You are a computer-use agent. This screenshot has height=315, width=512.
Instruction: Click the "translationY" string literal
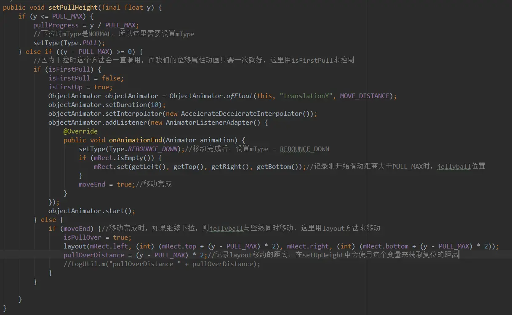[x=306, y=96]
